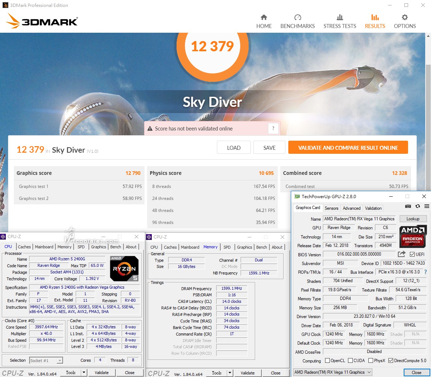Click the LOAD button in 3DMark

[x=234, y=148]
